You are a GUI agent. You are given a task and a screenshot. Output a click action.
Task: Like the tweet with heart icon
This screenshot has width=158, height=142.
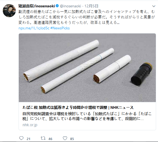click(65, 138)
